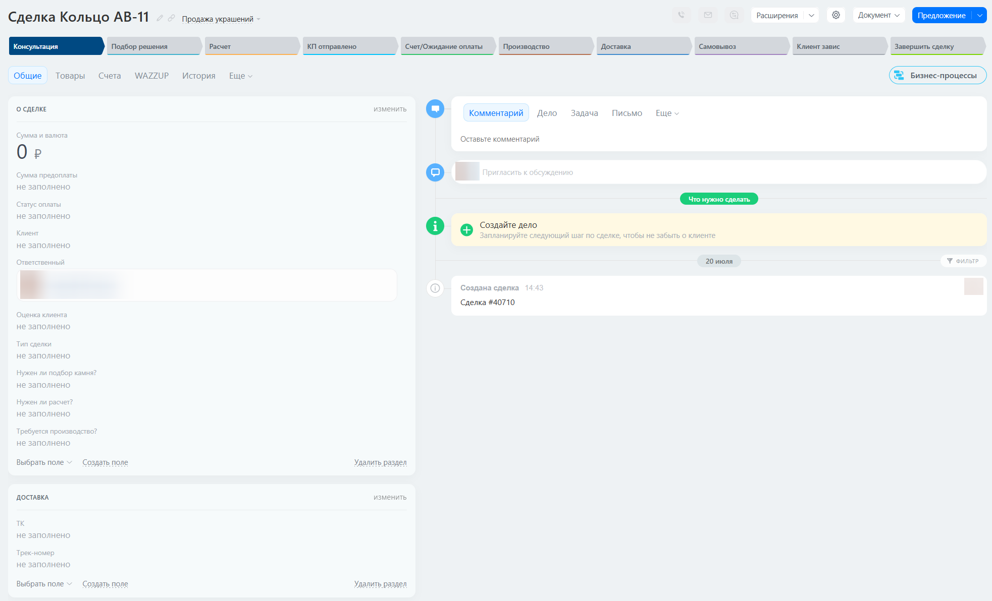The width and height of the screenshot is (992, 601).
Task: Click the Расширения button
Action: tap(777, 15)
